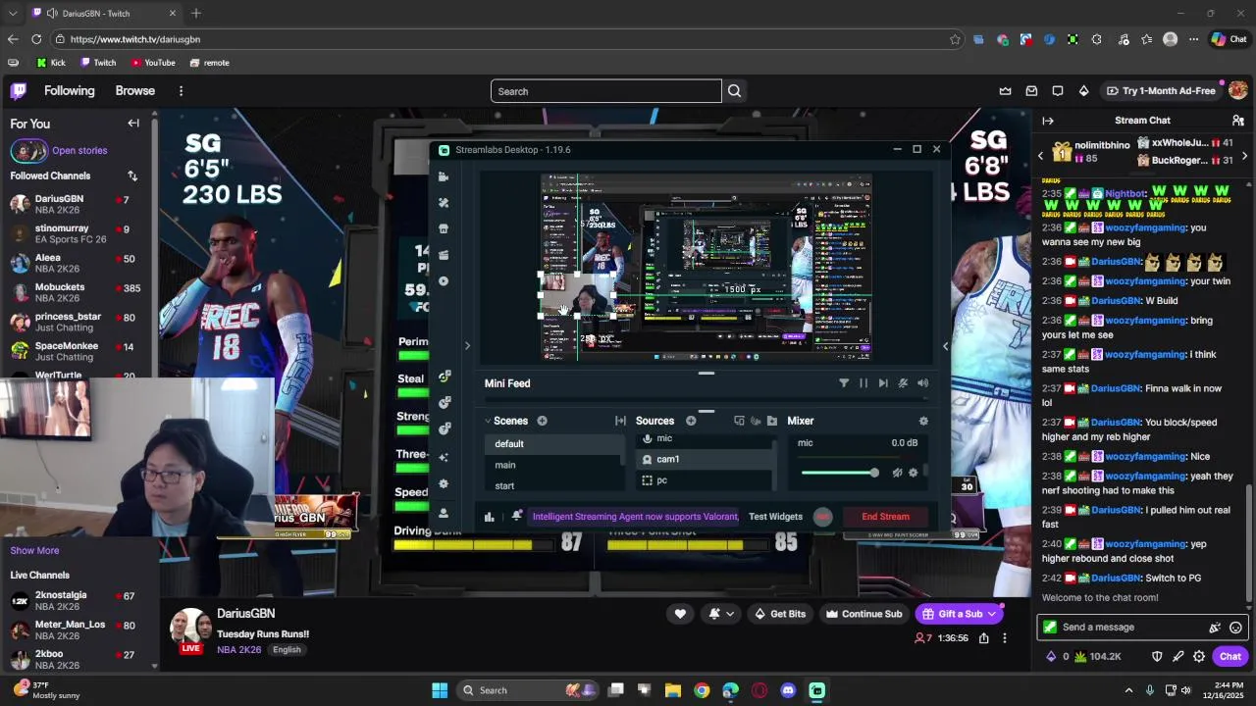Open scene transitions icon beside Scenes
This screenshot has height=706, width=1256.
[x=620, y=421]
